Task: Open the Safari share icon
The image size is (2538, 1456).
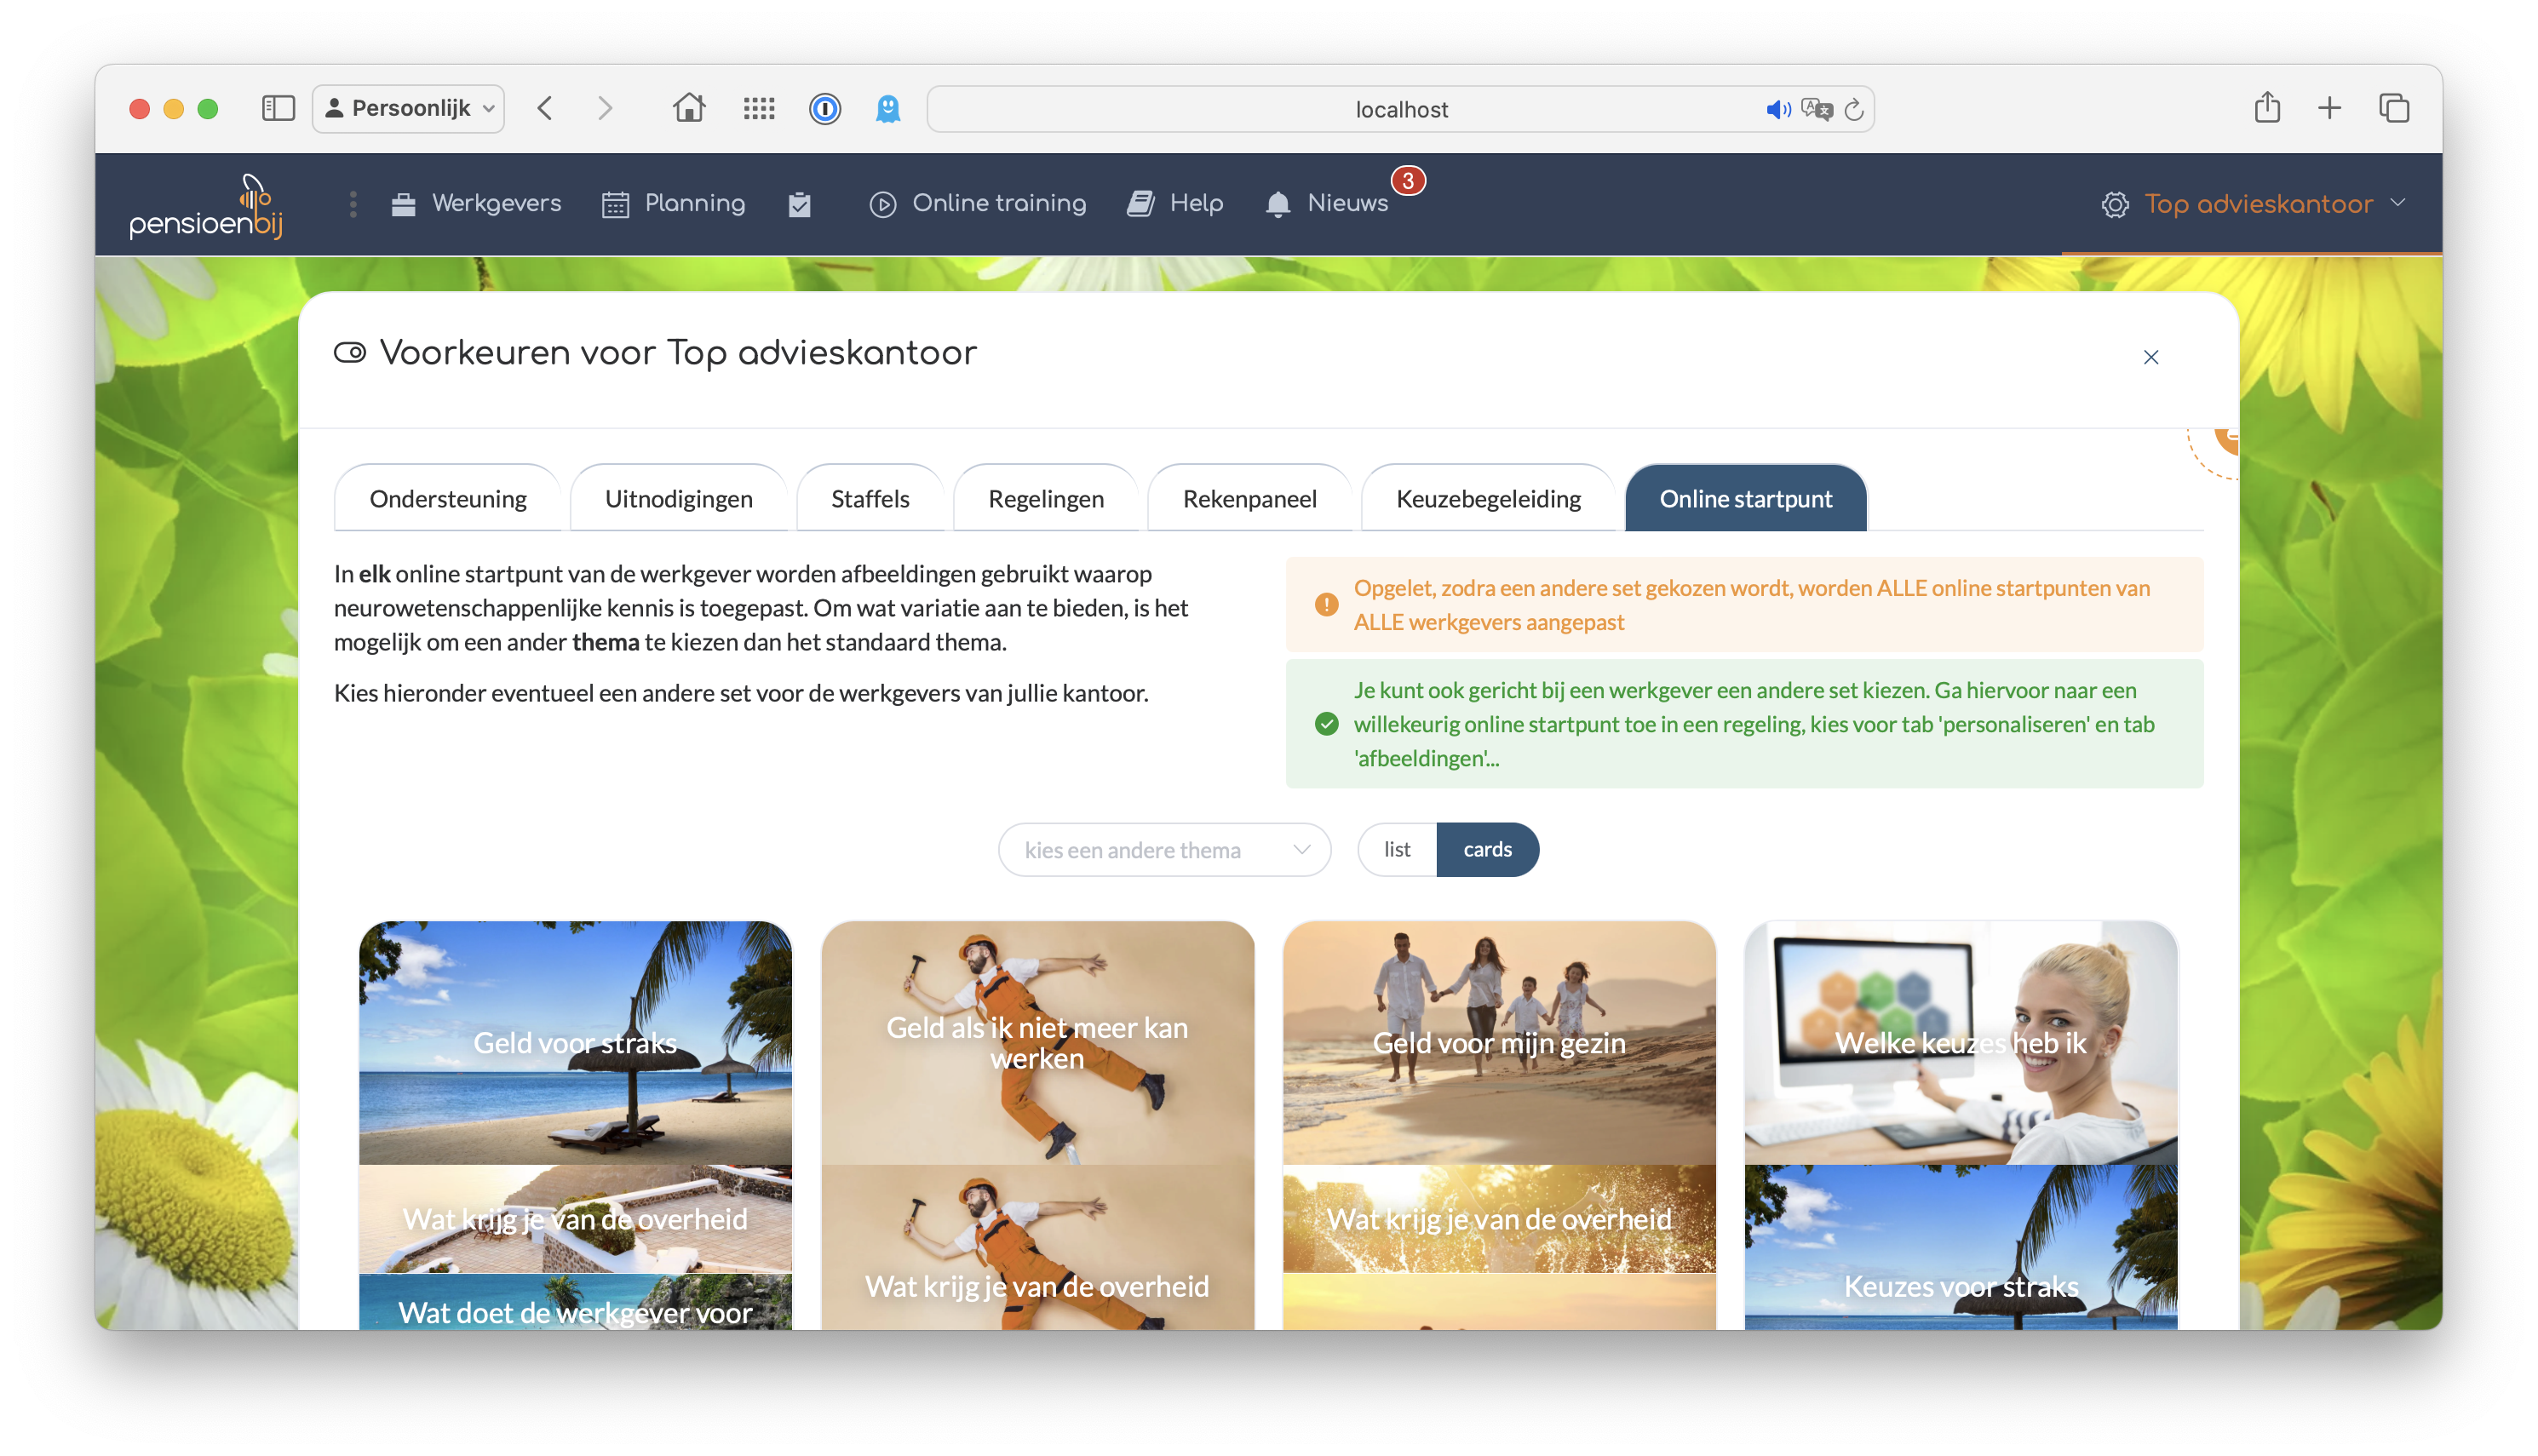Action: (x=2267, y=107)
